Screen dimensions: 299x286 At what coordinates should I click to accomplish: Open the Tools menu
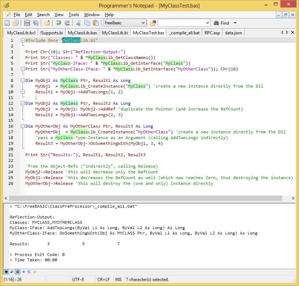point(74,15)
